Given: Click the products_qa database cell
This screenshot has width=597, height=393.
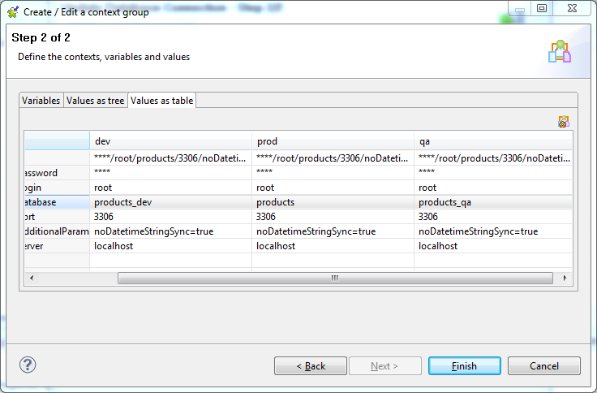Looking at the screenshot, I should pos(493,202).
